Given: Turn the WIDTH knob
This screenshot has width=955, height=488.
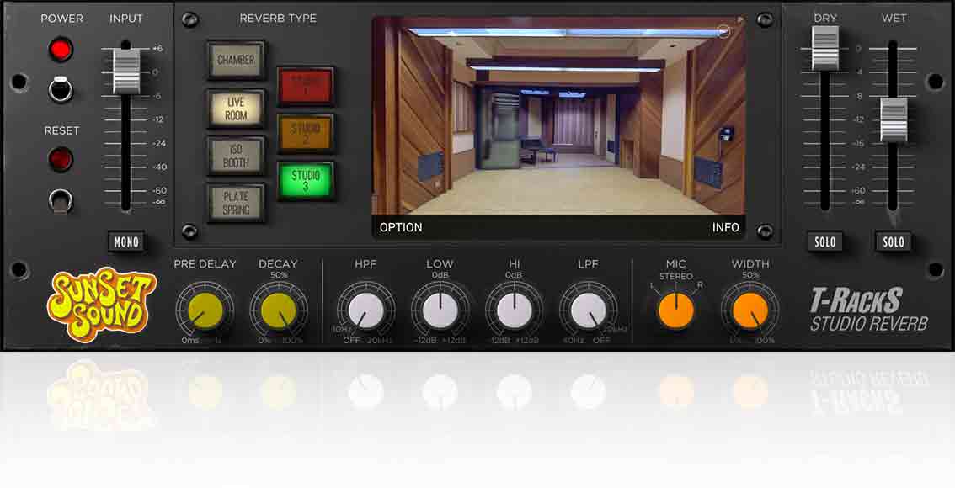Looking at the screenshot, I should (749, 310).
